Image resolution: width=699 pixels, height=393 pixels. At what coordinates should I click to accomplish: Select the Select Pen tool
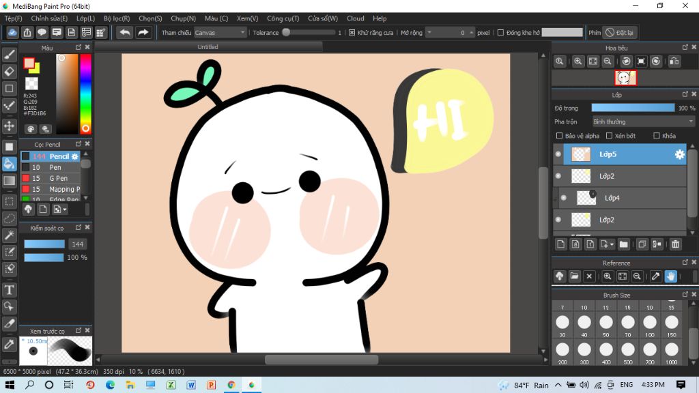coord(10,252)
